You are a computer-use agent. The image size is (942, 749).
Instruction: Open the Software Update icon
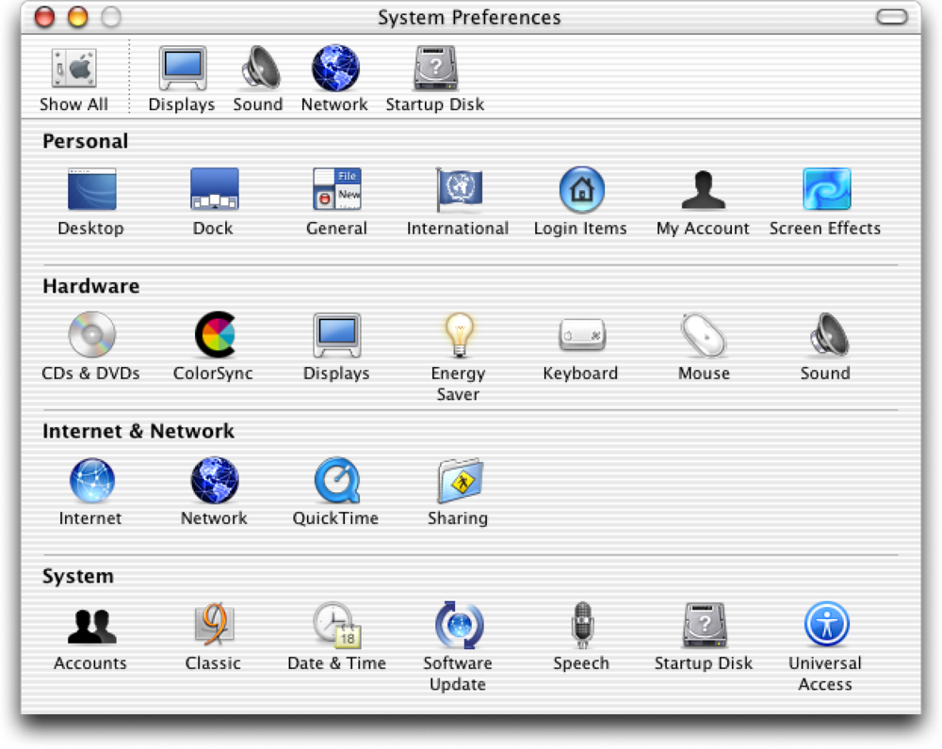459,626
